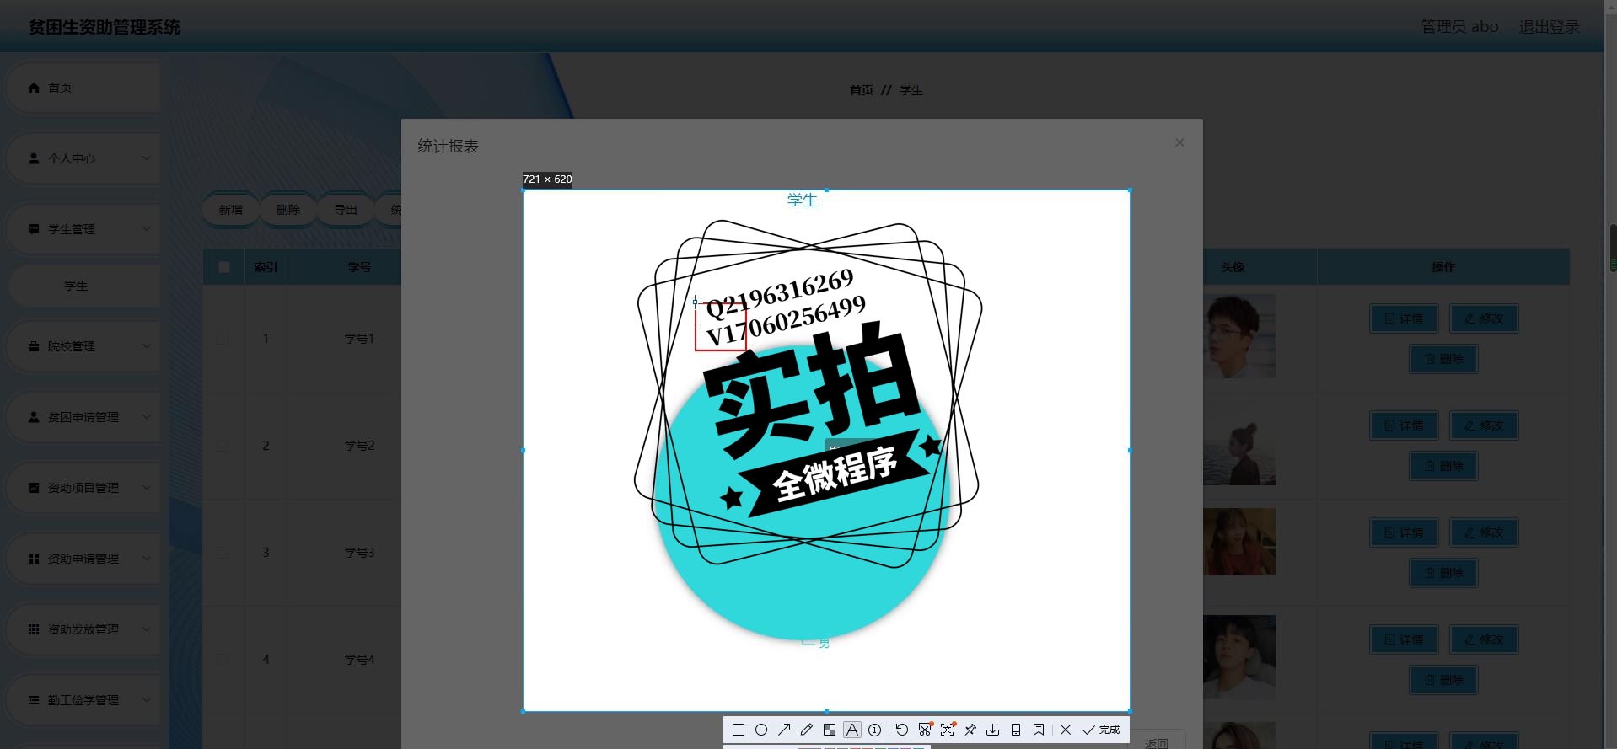Click the bookmark icon in screenshot toolbar
Viewport: 1617px width, 749px height.
click(x=1039, y=730)
